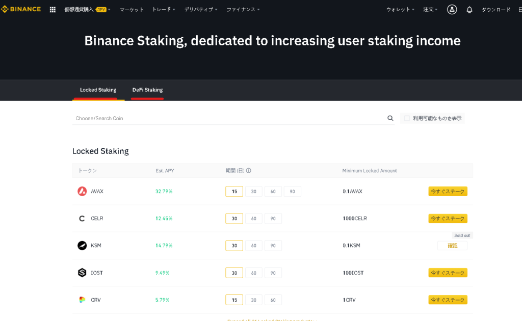Expand the トレード dropdown menu
522x321 pixels.
pos(164,10)
